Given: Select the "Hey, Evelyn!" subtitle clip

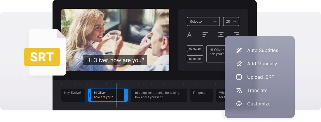Looking at the screenshot, I should [x=73, y=95].
